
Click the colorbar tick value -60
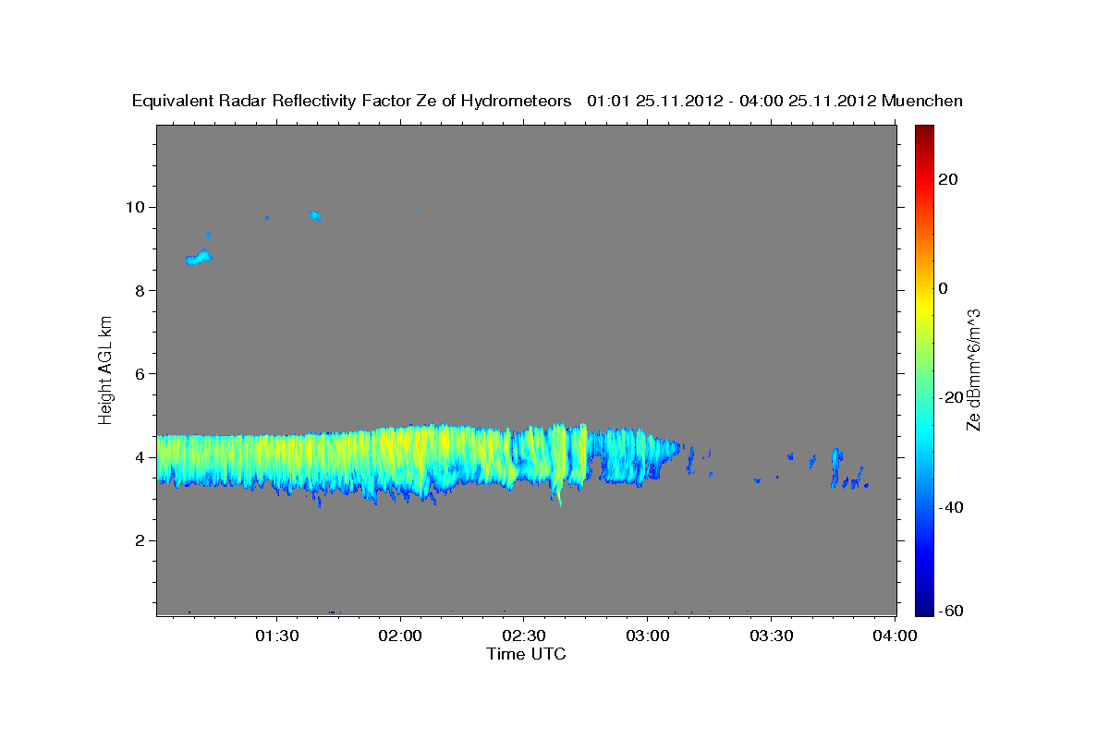(x=949, y=612)
